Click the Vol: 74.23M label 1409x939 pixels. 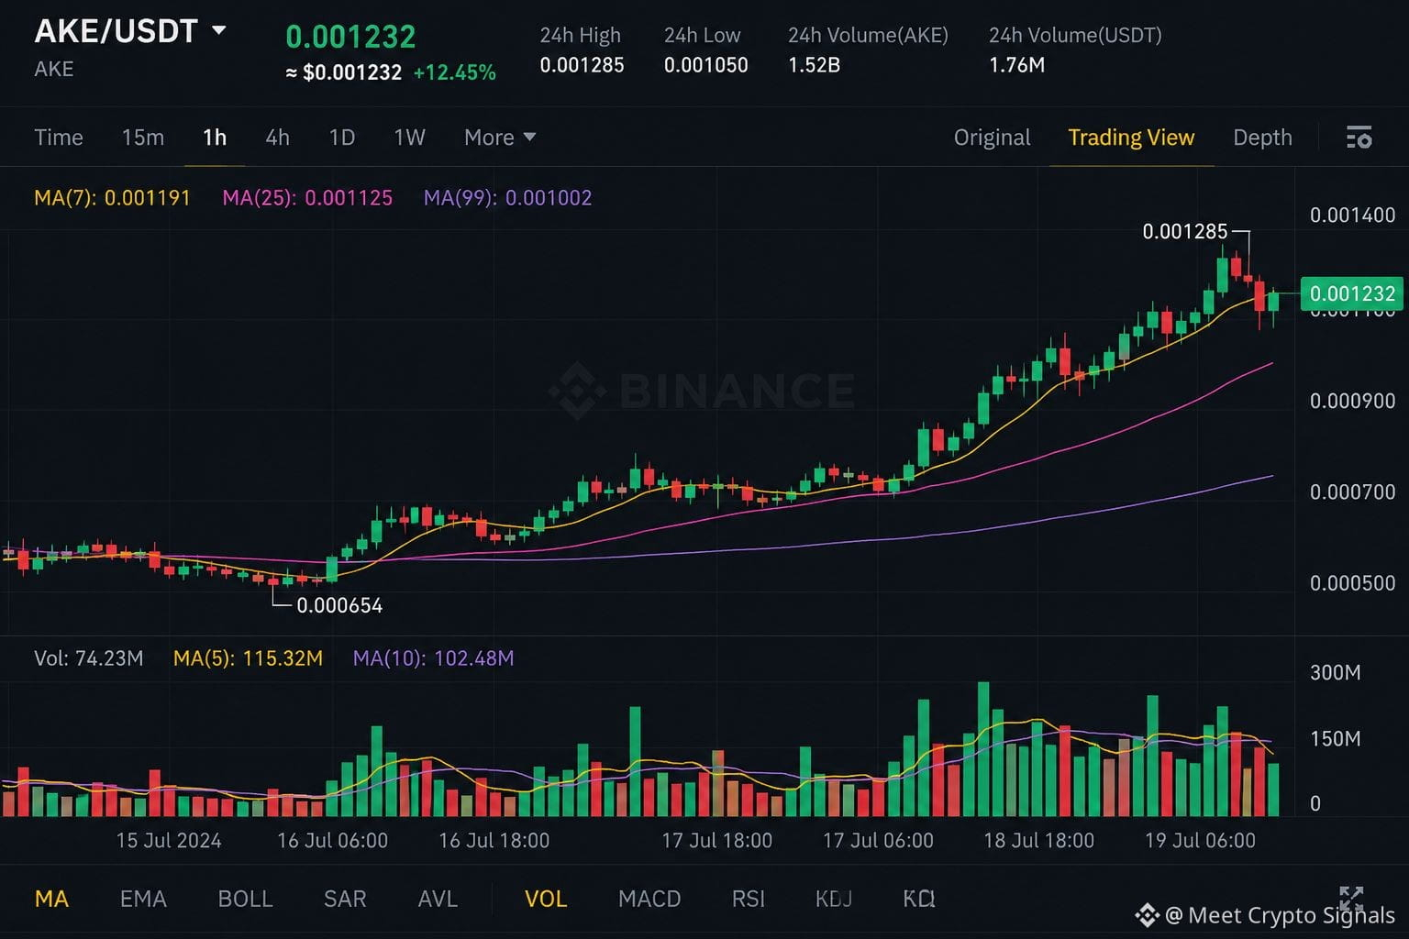pos(89,658)
